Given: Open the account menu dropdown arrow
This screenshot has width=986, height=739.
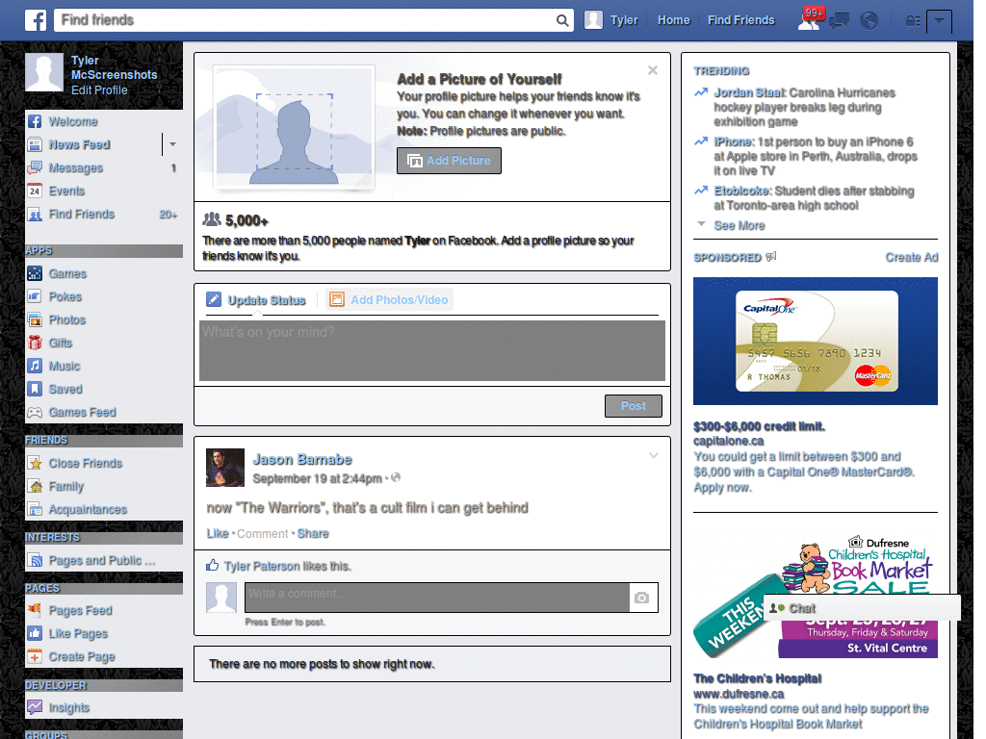Looking at the screenshot, I should pyautogui.click(x=939, y=21).
